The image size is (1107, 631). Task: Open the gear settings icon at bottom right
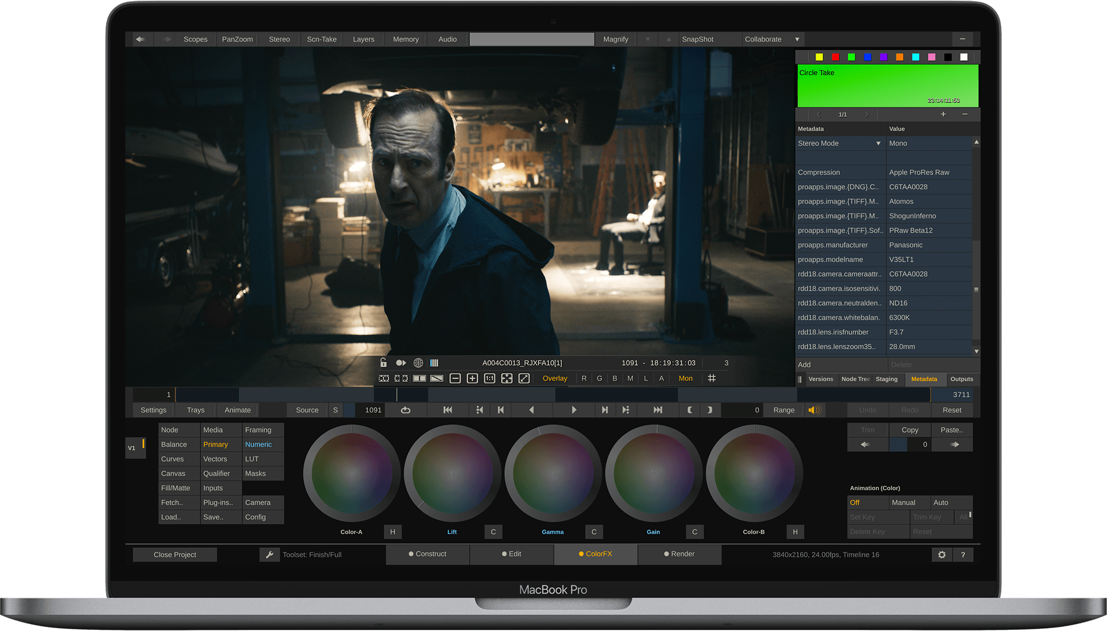[x=941, y=554]
